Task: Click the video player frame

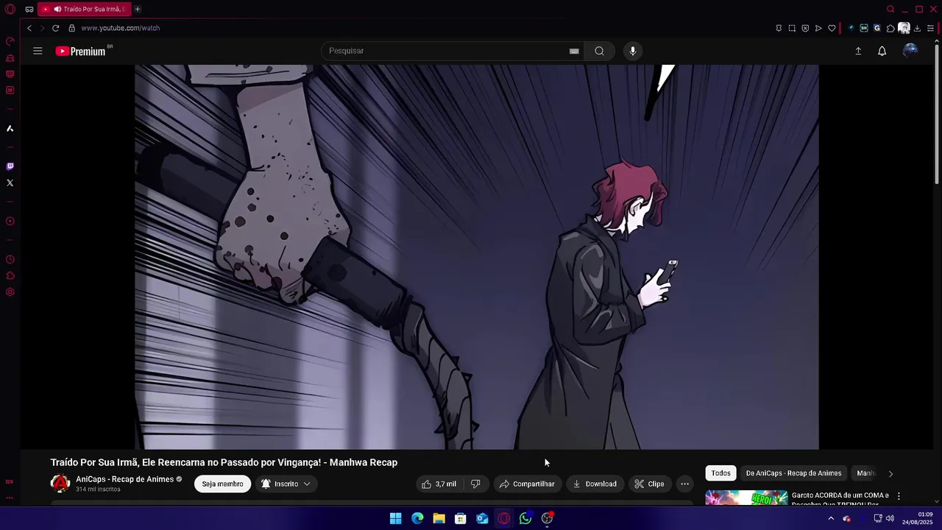Action: pos(476,257)
